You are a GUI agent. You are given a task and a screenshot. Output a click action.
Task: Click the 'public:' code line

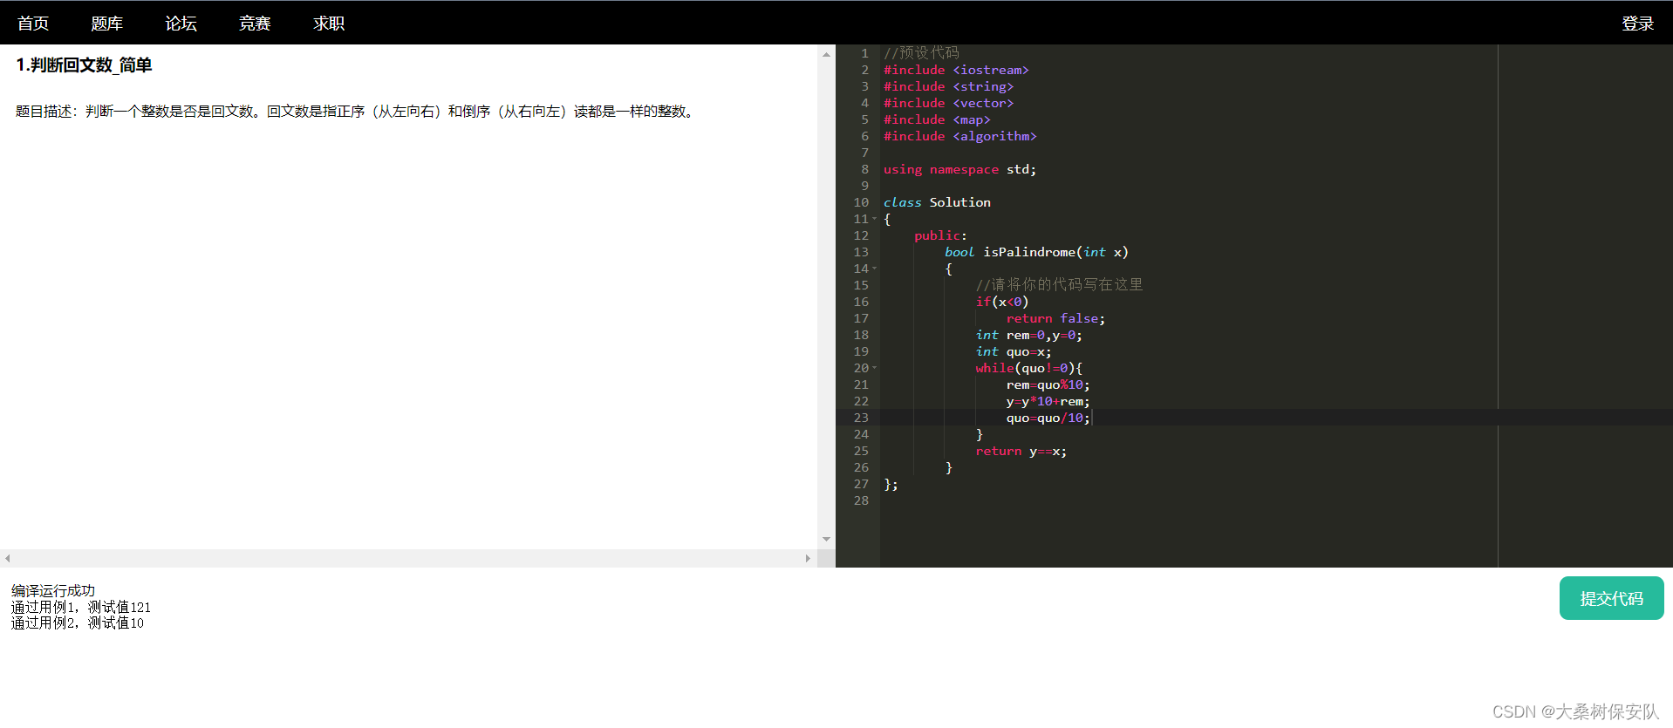point(940,235)
